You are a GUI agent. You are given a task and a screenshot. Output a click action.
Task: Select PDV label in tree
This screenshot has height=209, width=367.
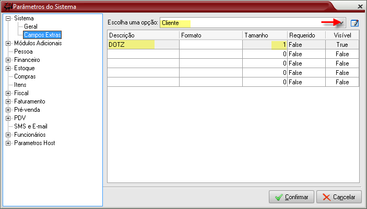pos(20,118)
